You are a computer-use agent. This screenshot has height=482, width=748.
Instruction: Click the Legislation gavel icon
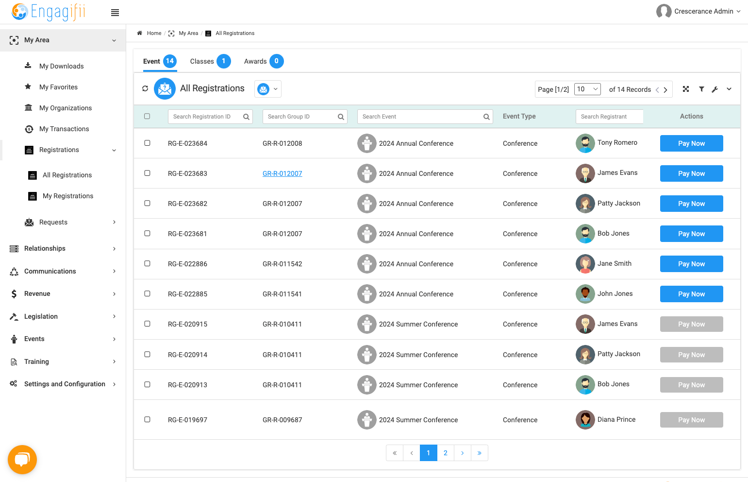(x=14, y=316)
